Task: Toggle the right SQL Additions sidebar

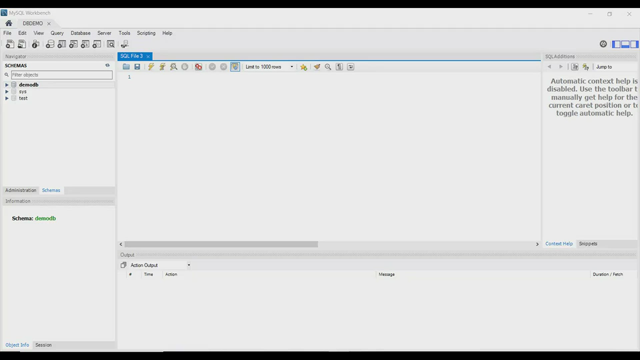Action: tap(634, 44)
